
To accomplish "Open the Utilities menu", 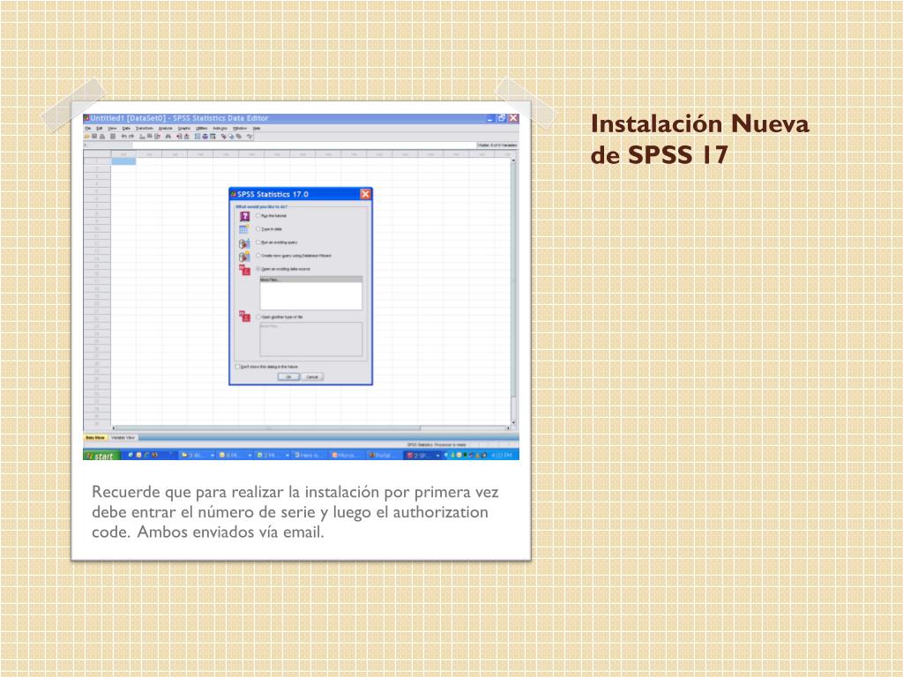I will (x=202, y=129).
